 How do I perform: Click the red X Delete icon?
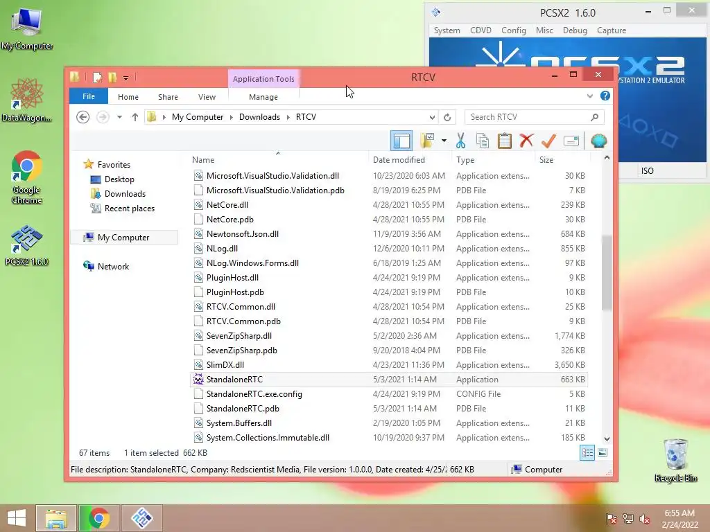click(526, 141)
